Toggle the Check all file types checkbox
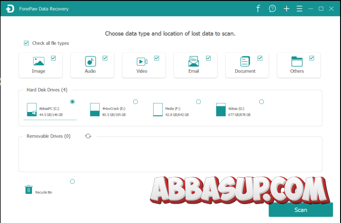This screenshot has width=341, height=223. [26, 43]
